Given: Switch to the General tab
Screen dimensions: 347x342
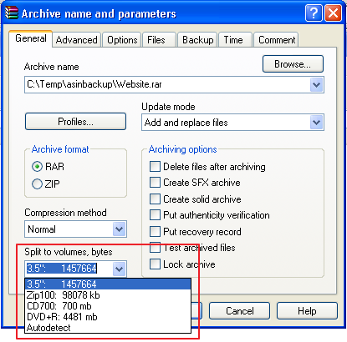Looking at the screenshot, I should click(x=31, y=38).
